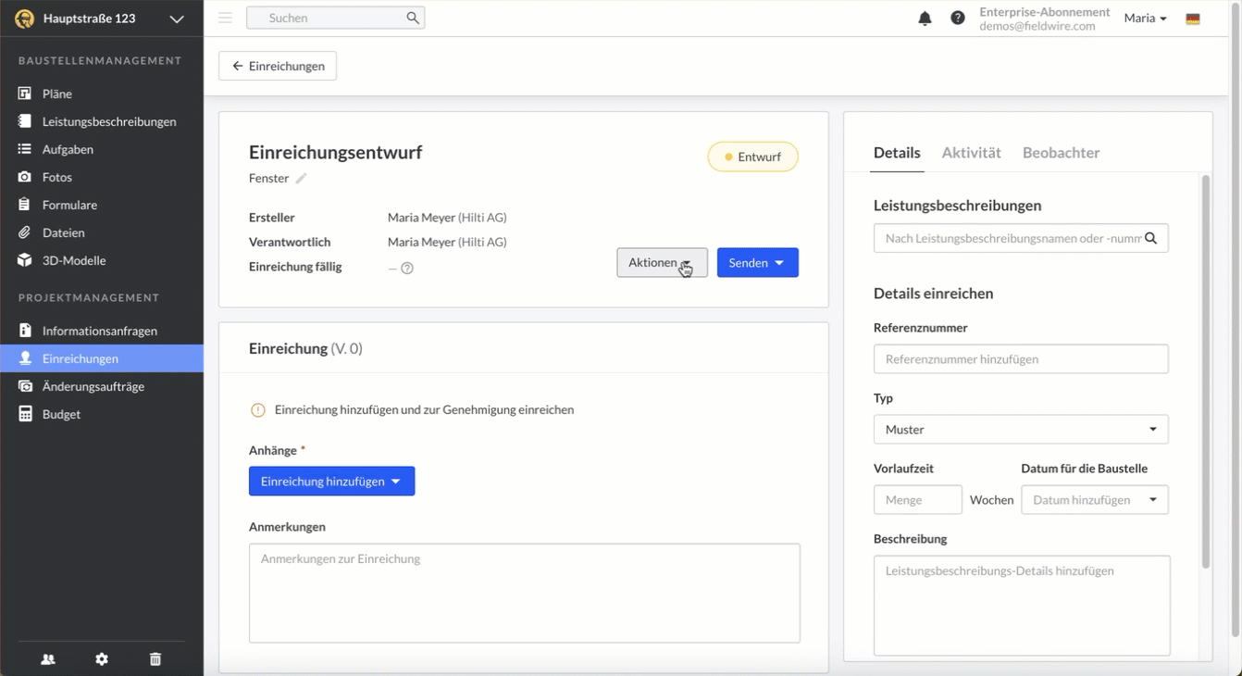Switch to the Beobachter tab
The width and height of the screenshot is (1242, 676).
pos(1061,153)
